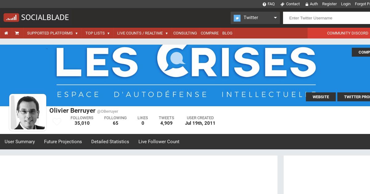Image resolution: width=370 pixels, height=194 pixels.
Task: Click Olivier Berruyer's profile photo
Action: (28, 112)
